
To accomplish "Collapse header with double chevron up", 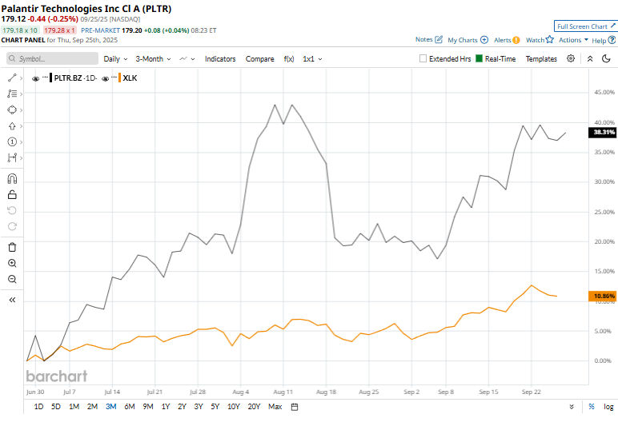I will point(590,58).
